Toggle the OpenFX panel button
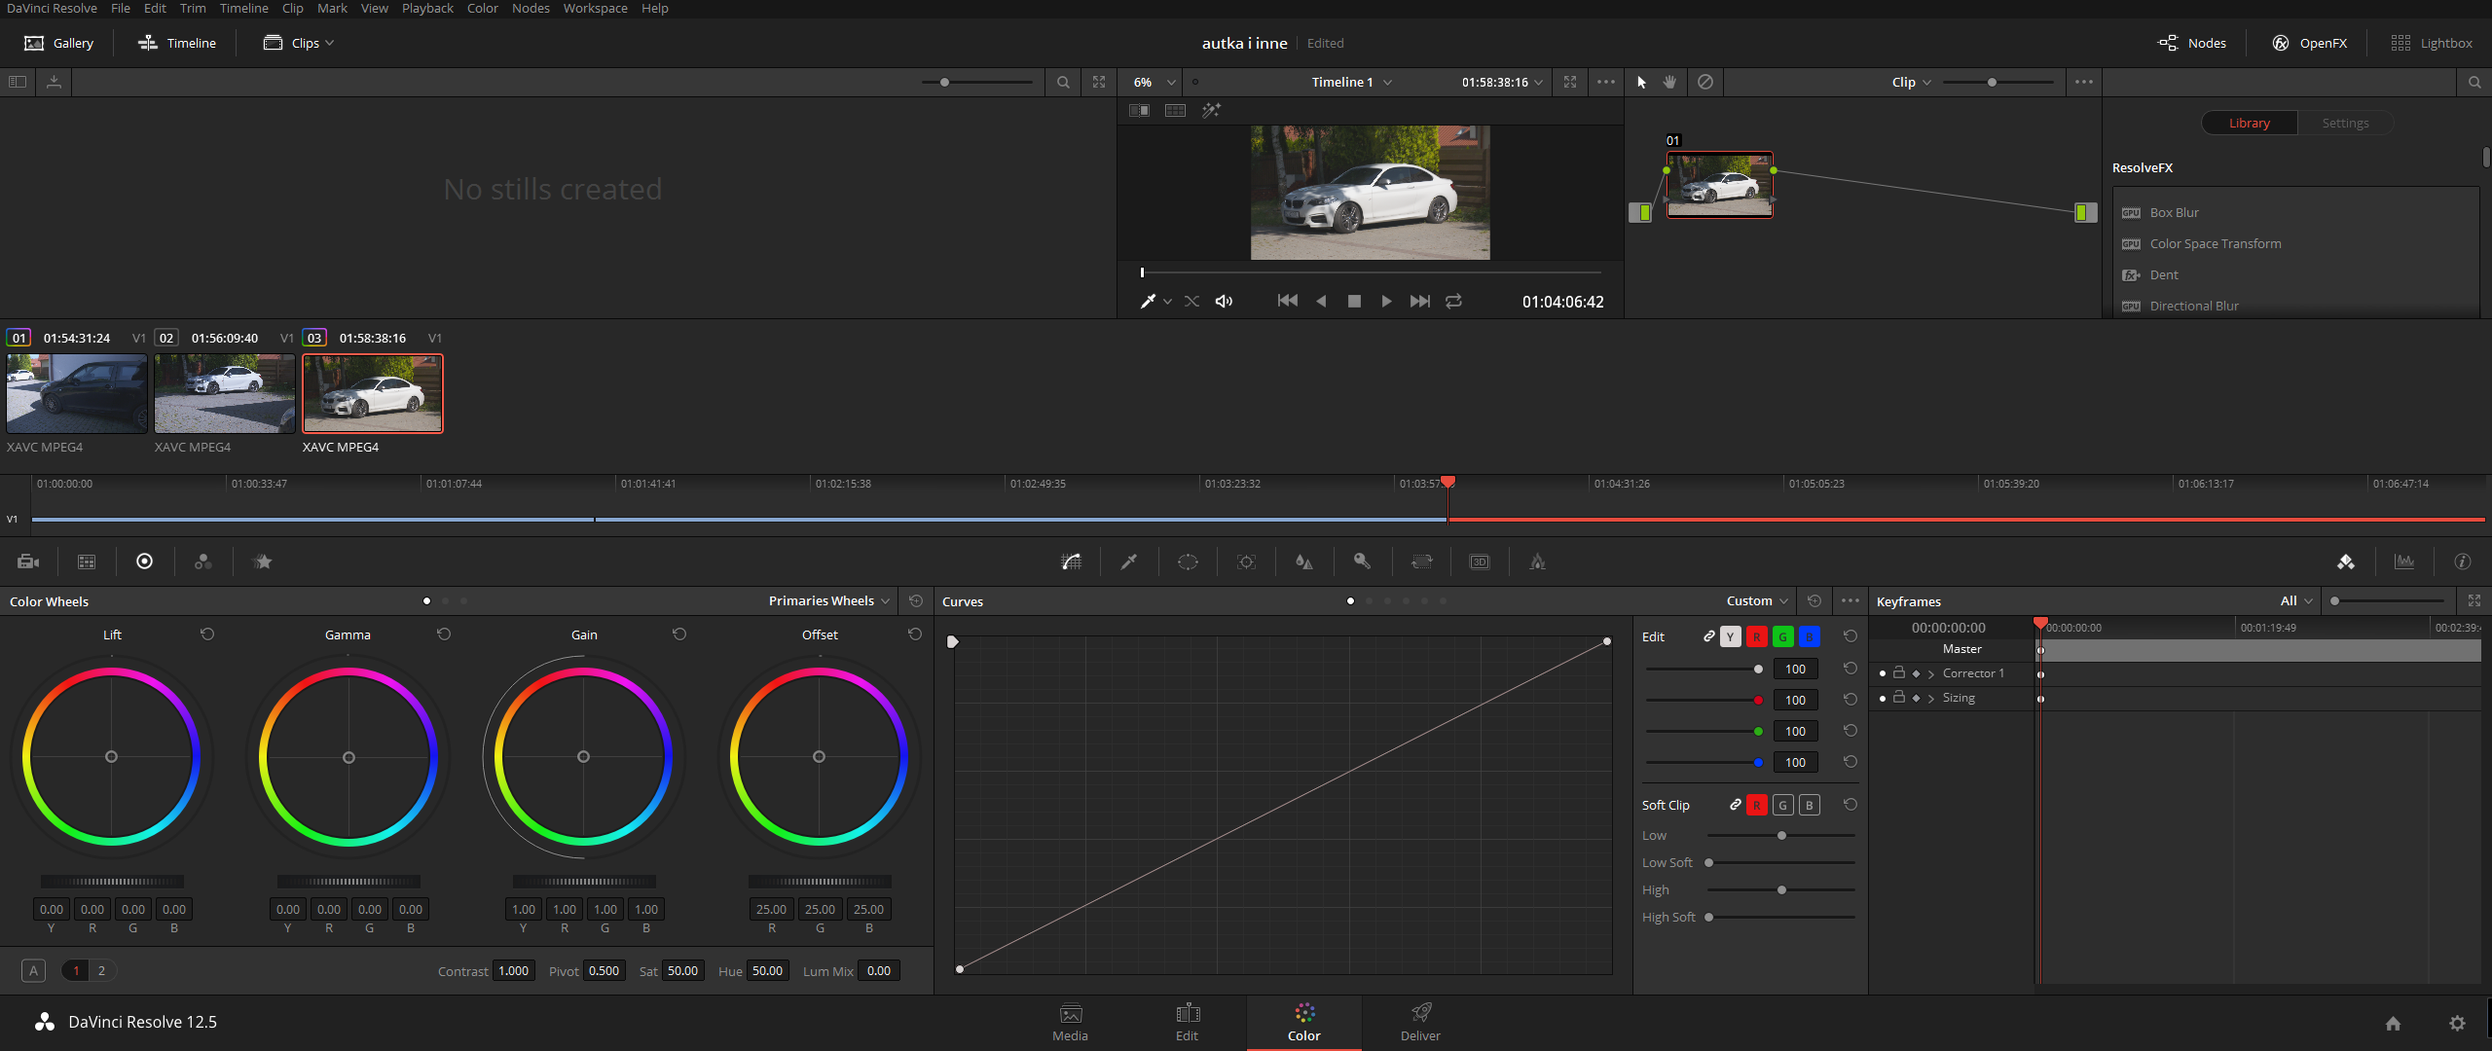The image size is (2492, 1051). 2309,43
